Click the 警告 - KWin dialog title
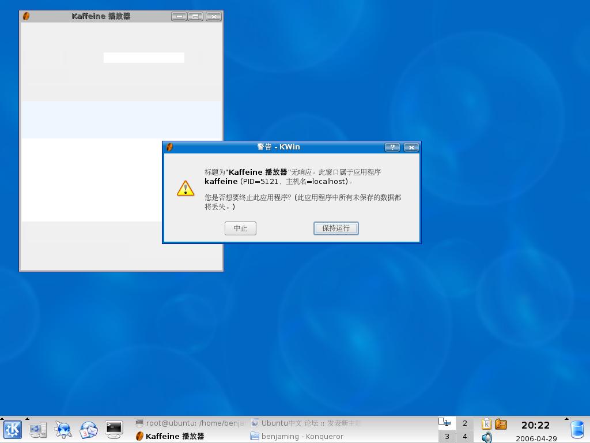Screen dimensions: 590x443 pos(278,147)
